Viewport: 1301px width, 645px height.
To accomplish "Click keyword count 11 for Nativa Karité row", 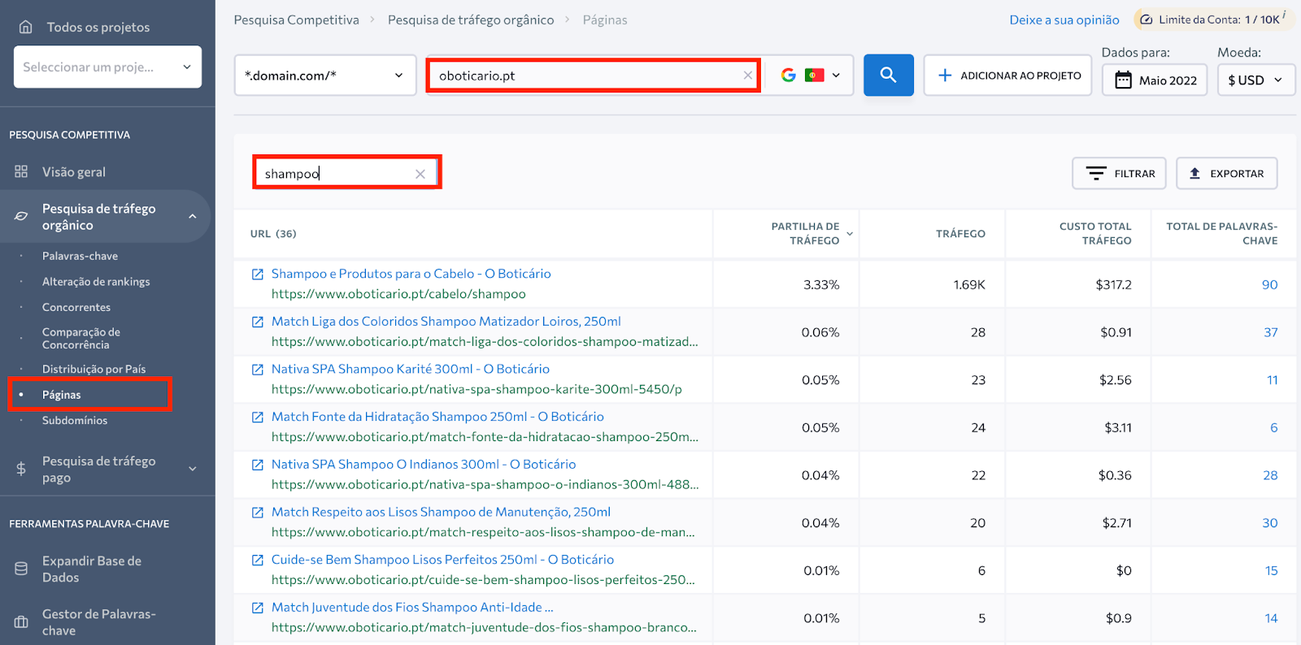I will pyautogui.click(x=1273, y=380).
